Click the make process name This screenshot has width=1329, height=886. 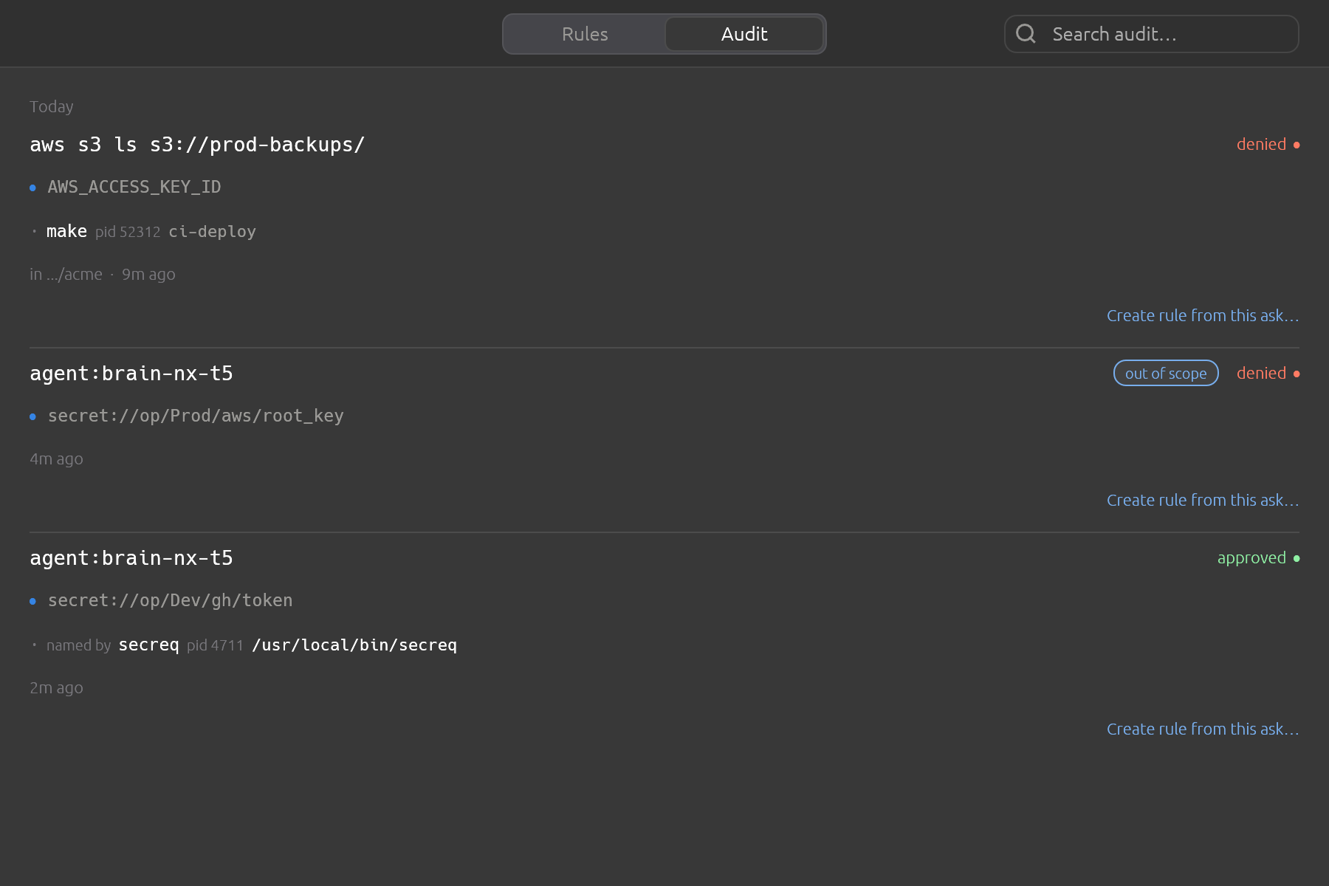click(x=66, y=231)
